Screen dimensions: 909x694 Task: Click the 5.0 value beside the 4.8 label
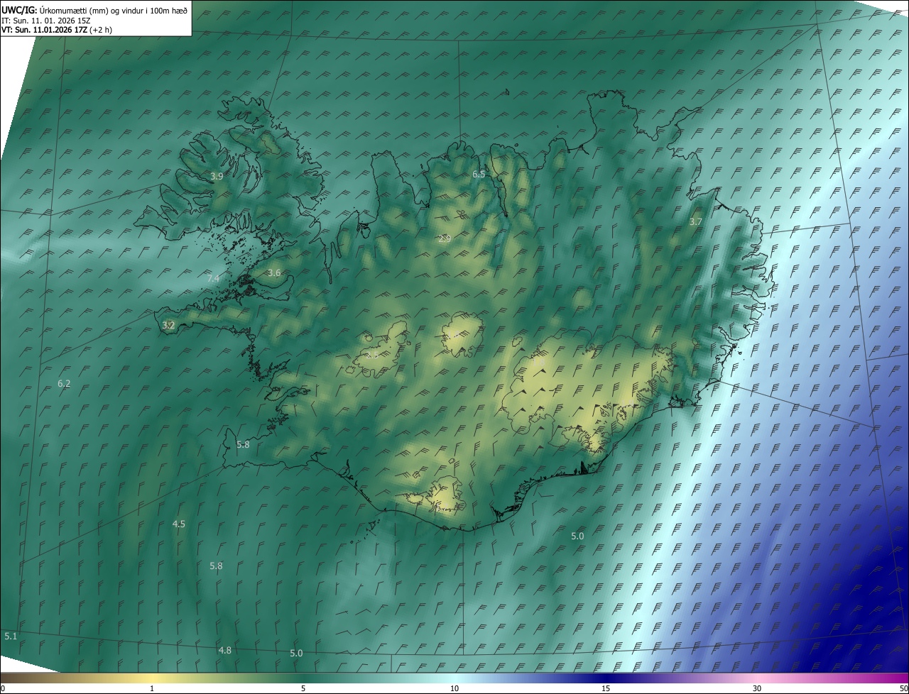[x=297, y=653]
